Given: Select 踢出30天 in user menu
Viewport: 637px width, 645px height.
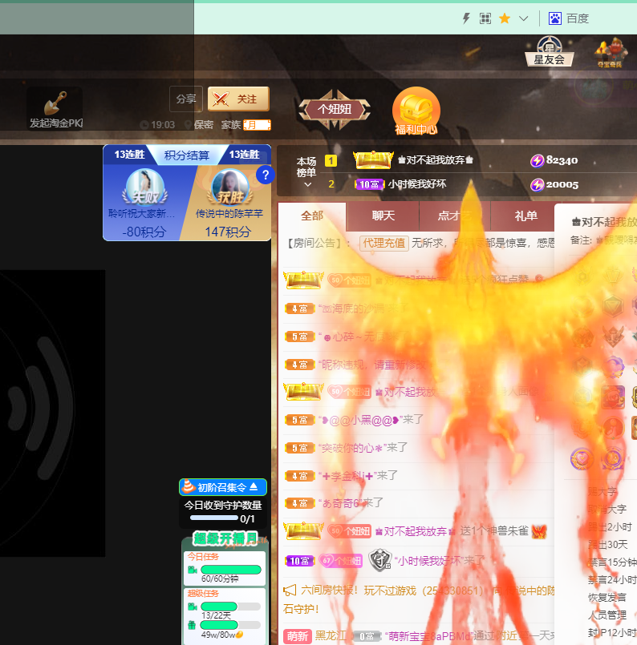Looking at the screenshot, I should tap(608, 545).
